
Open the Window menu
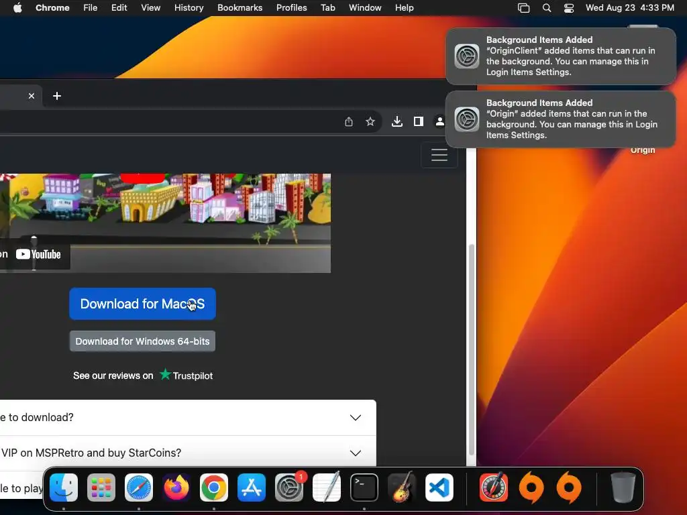click(x=365, y=8)
